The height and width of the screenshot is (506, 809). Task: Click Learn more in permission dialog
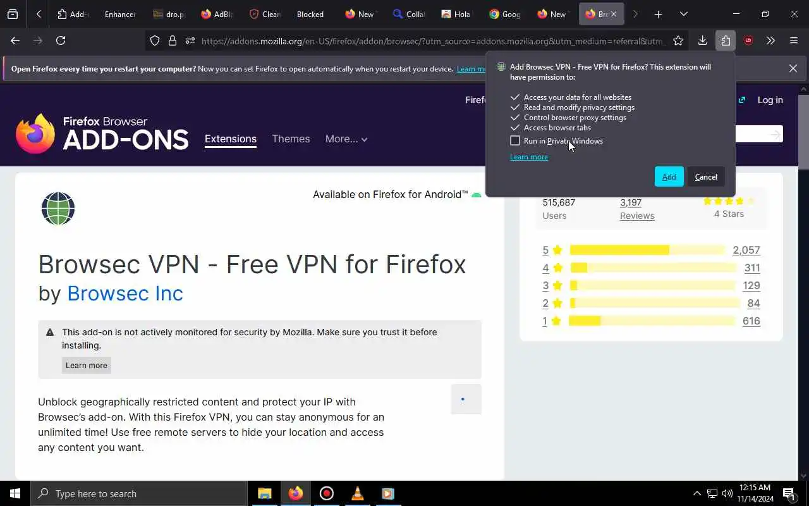529,157
